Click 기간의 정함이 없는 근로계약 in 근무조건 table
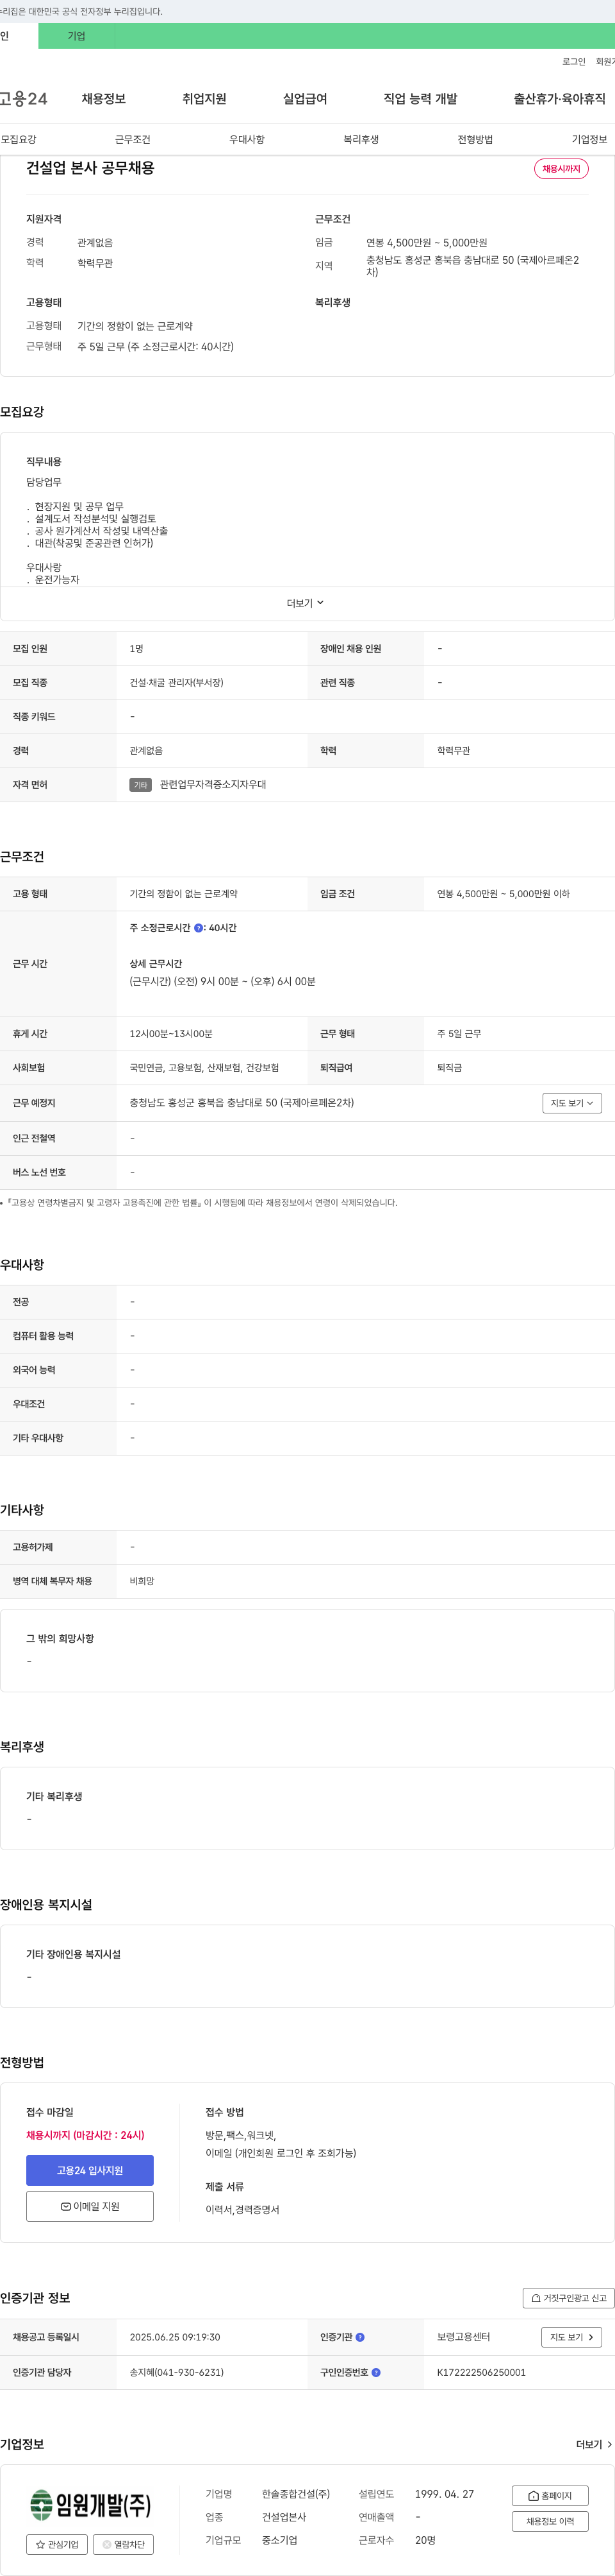The height and width of the screenshot is (2576, 615). coord(184,894)
